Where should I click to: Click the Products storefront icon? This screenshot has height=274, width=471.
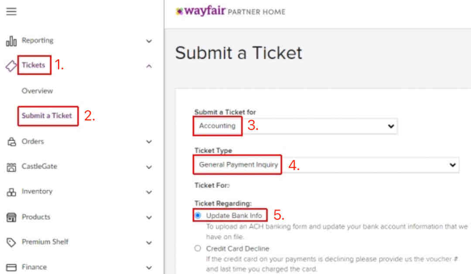coord(12,217)
